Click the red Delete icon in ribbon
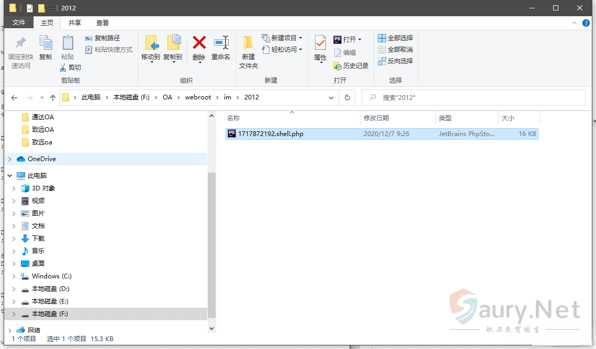596x349 pixels. pos(199,43)
